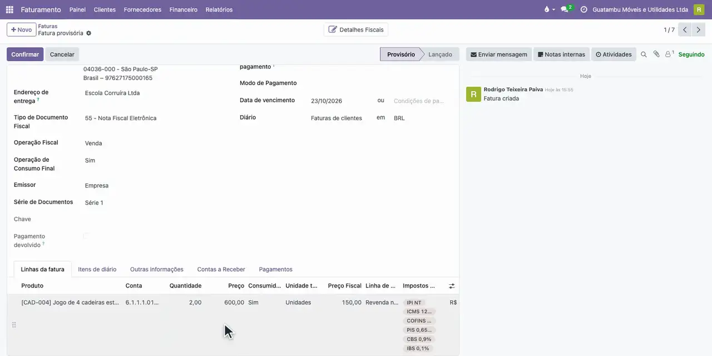Open Relatórios menu
712x356 pixels.
point(219,9)
